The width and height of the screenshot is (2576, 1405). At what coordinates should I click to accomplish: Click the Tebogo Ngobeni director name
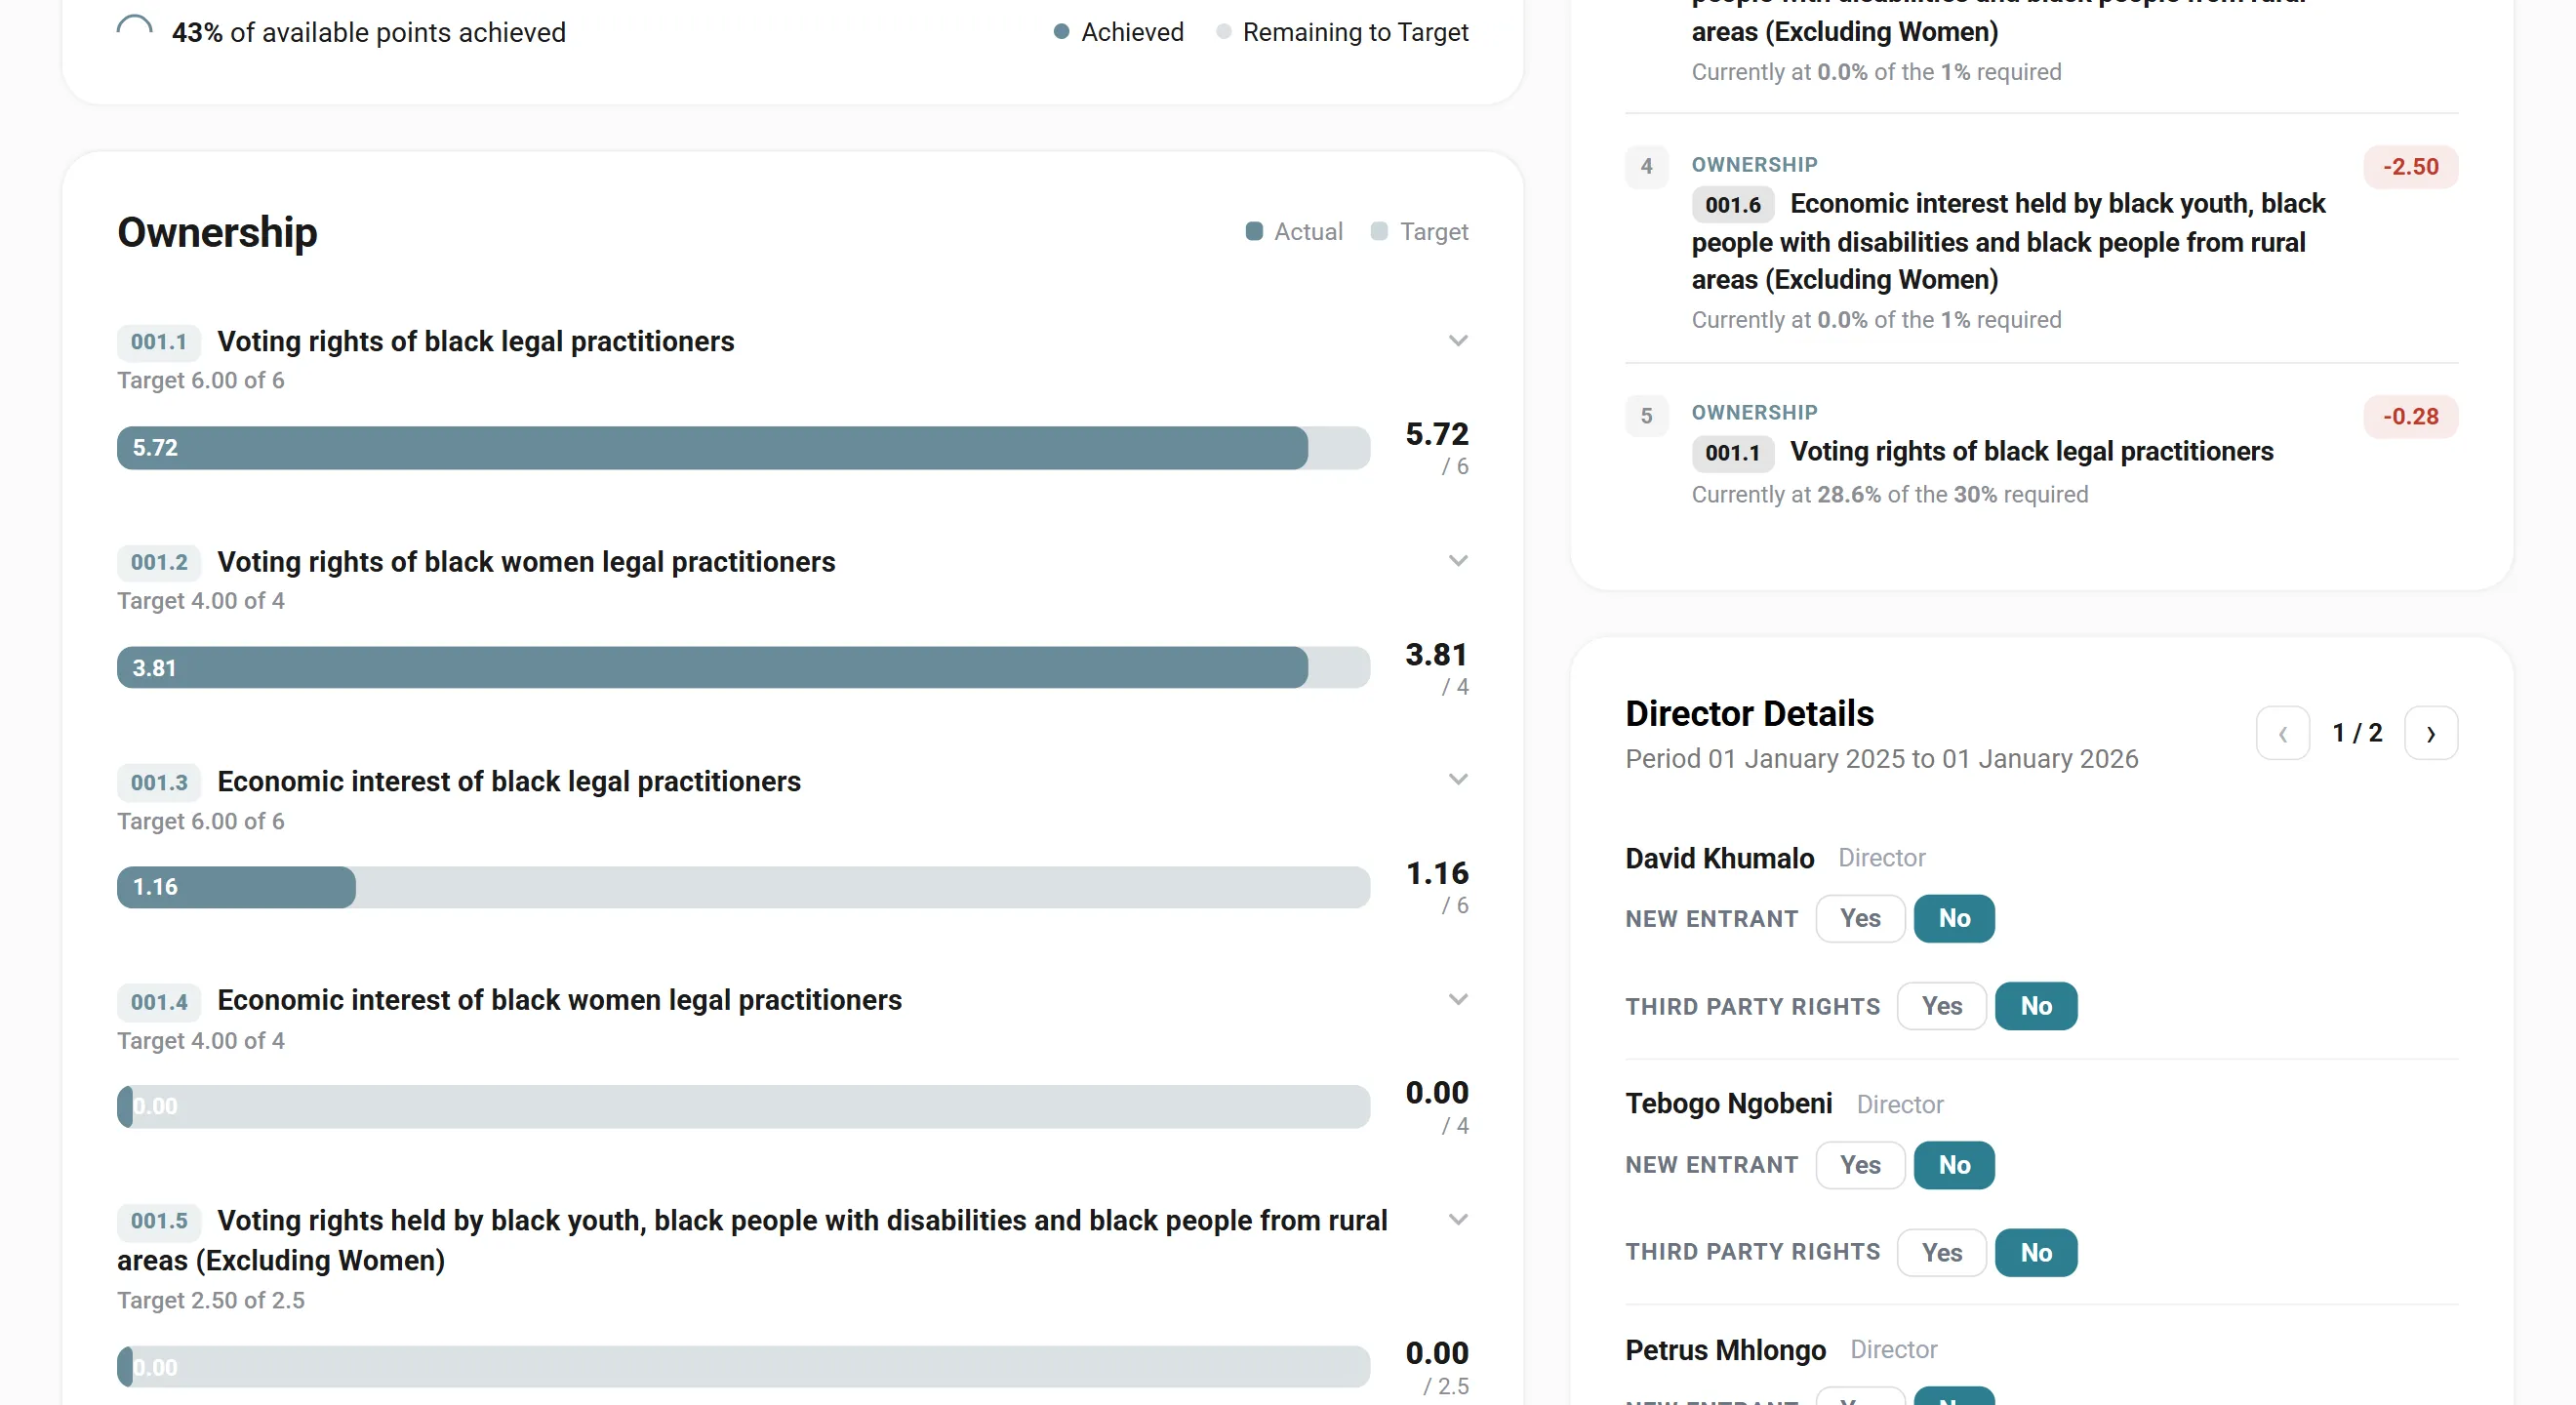[x=1729, y=1104]
